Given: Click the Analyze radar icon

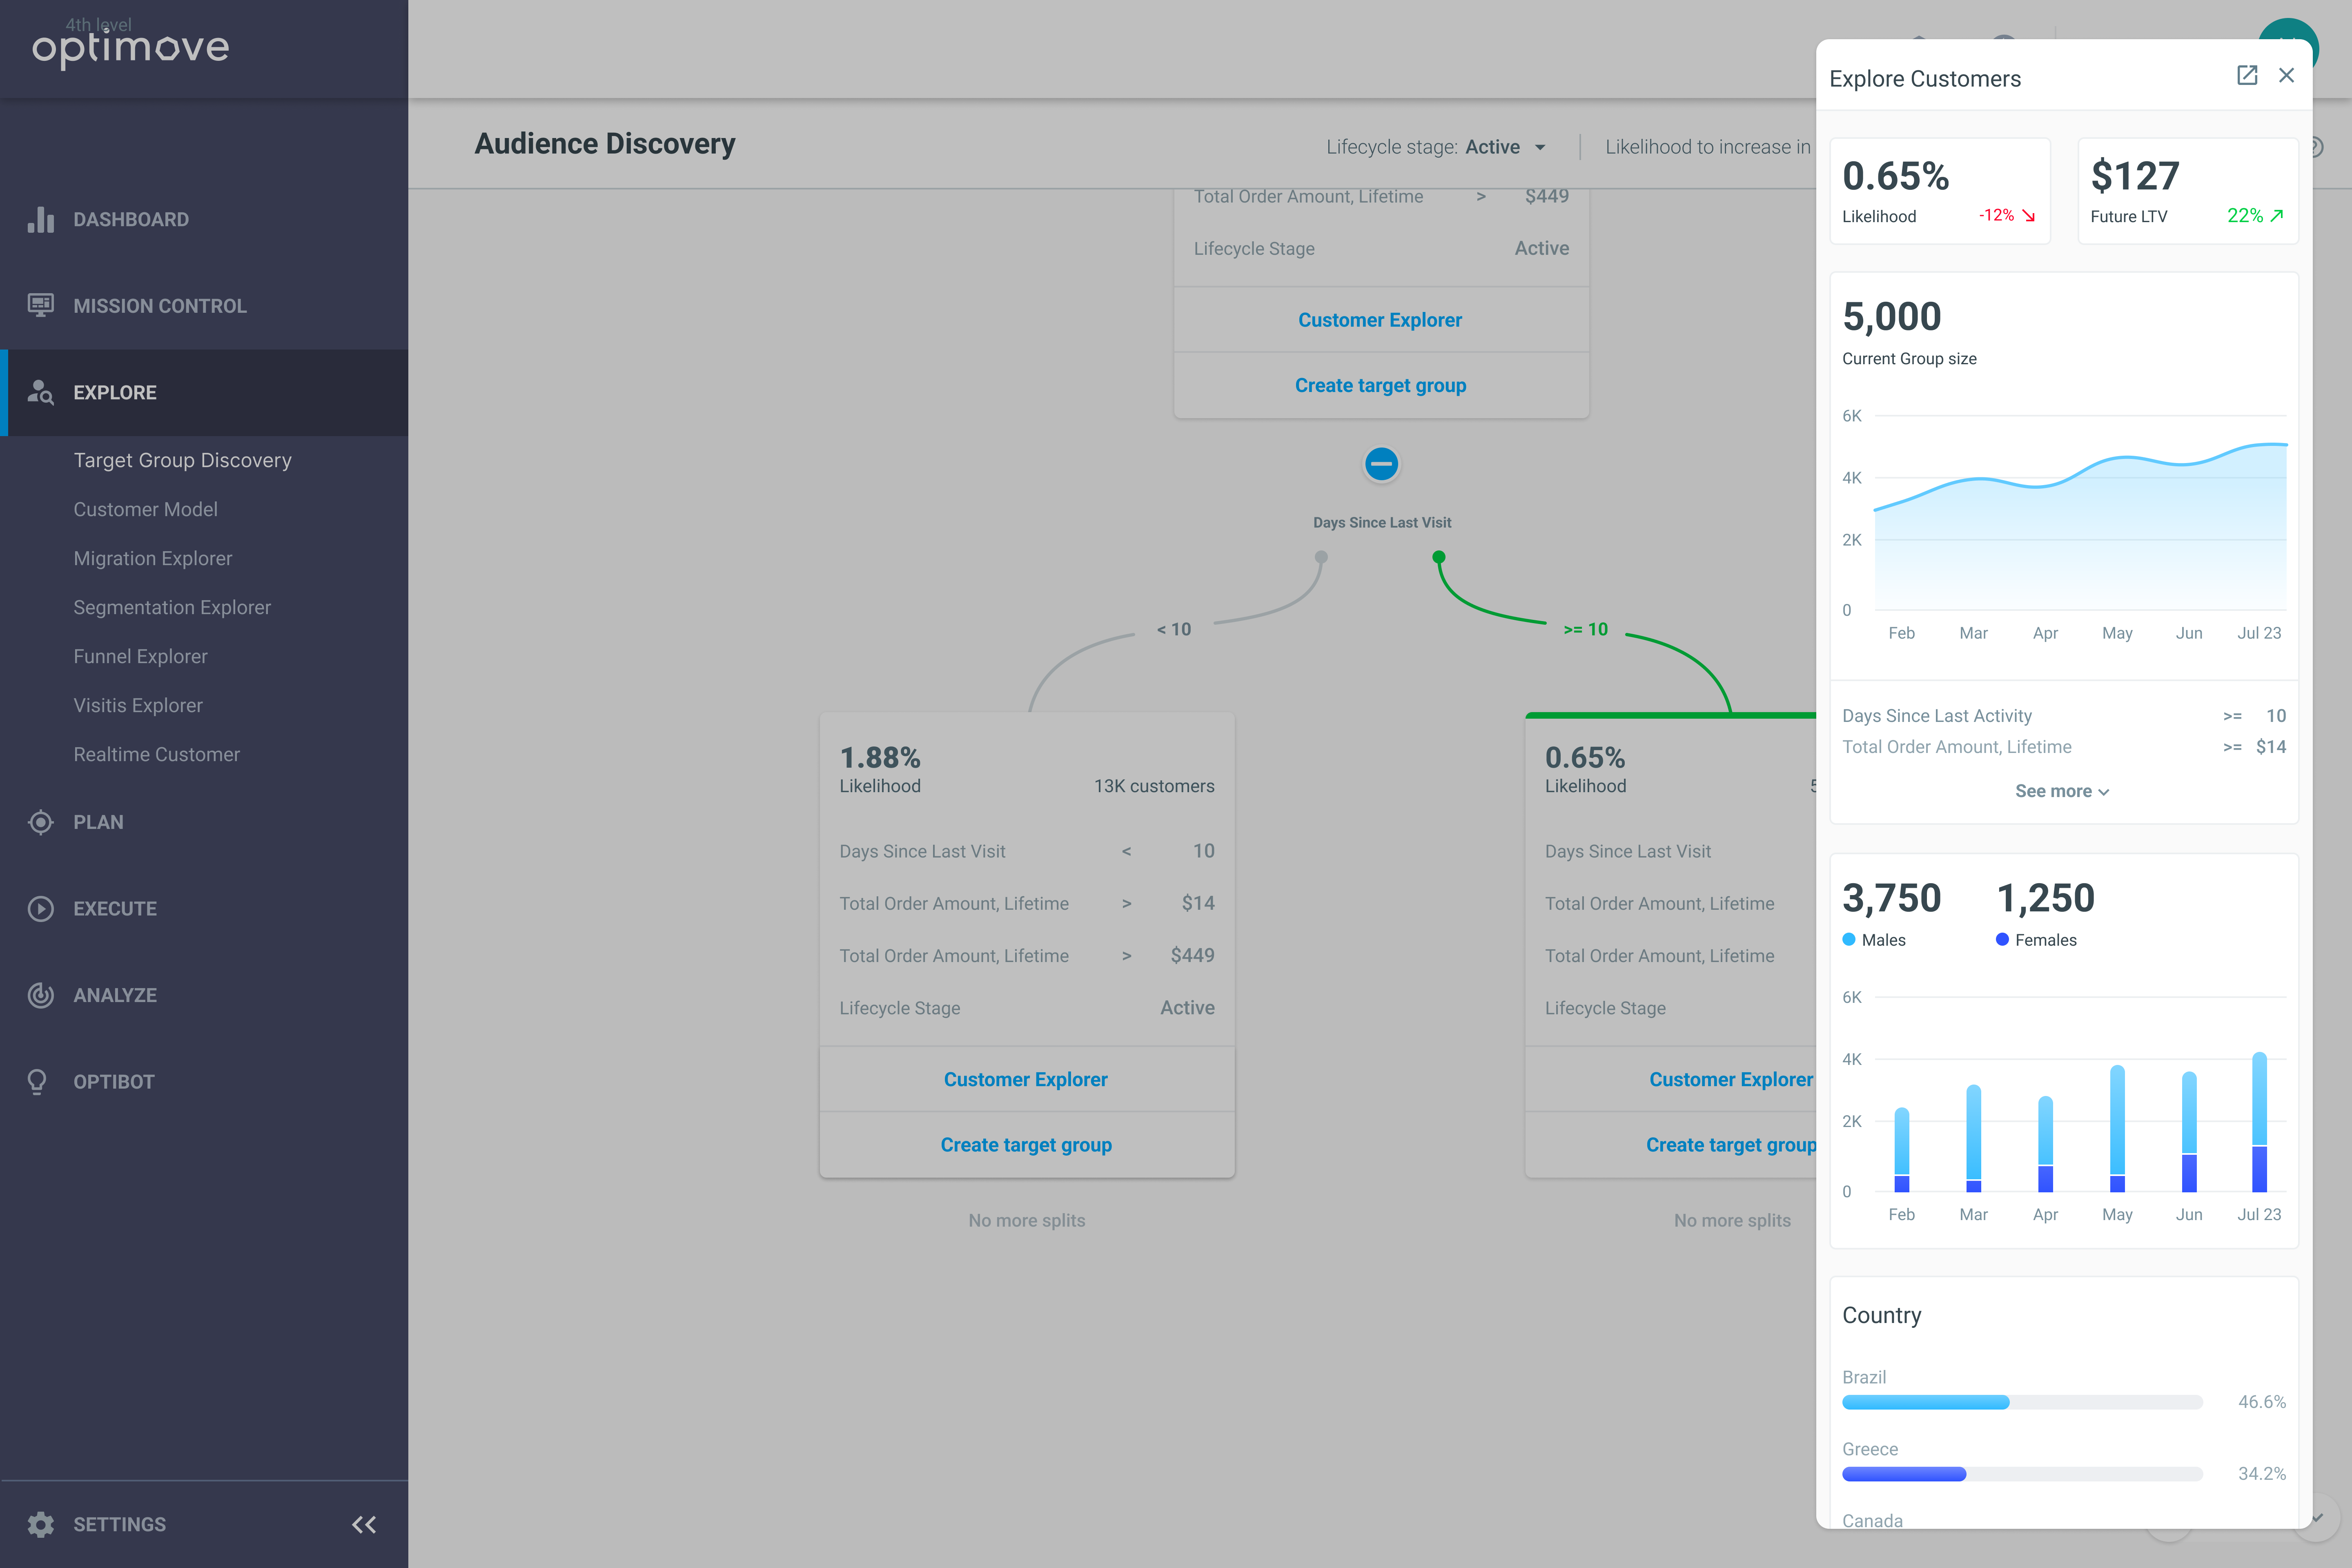Looking at the screenshot, I should 40,995.
